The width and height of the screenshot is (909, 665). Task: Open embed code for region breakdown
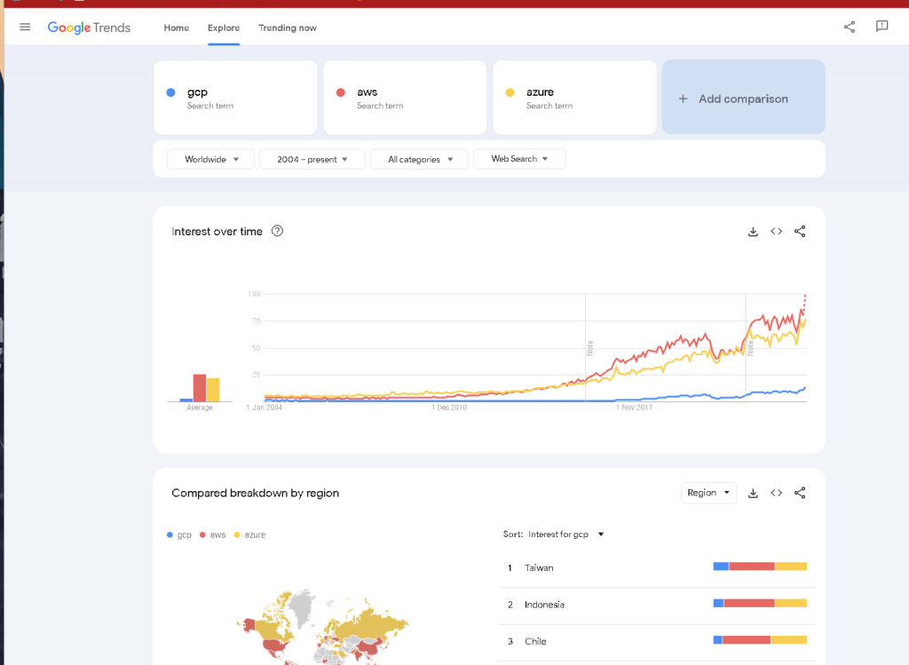[776, 493]
